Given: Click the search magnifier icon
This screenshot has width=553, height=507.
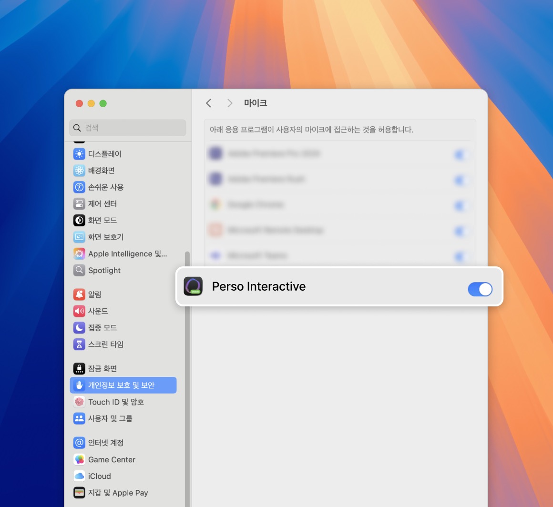Looking at the screenshot, I should [x=77, y=128].
